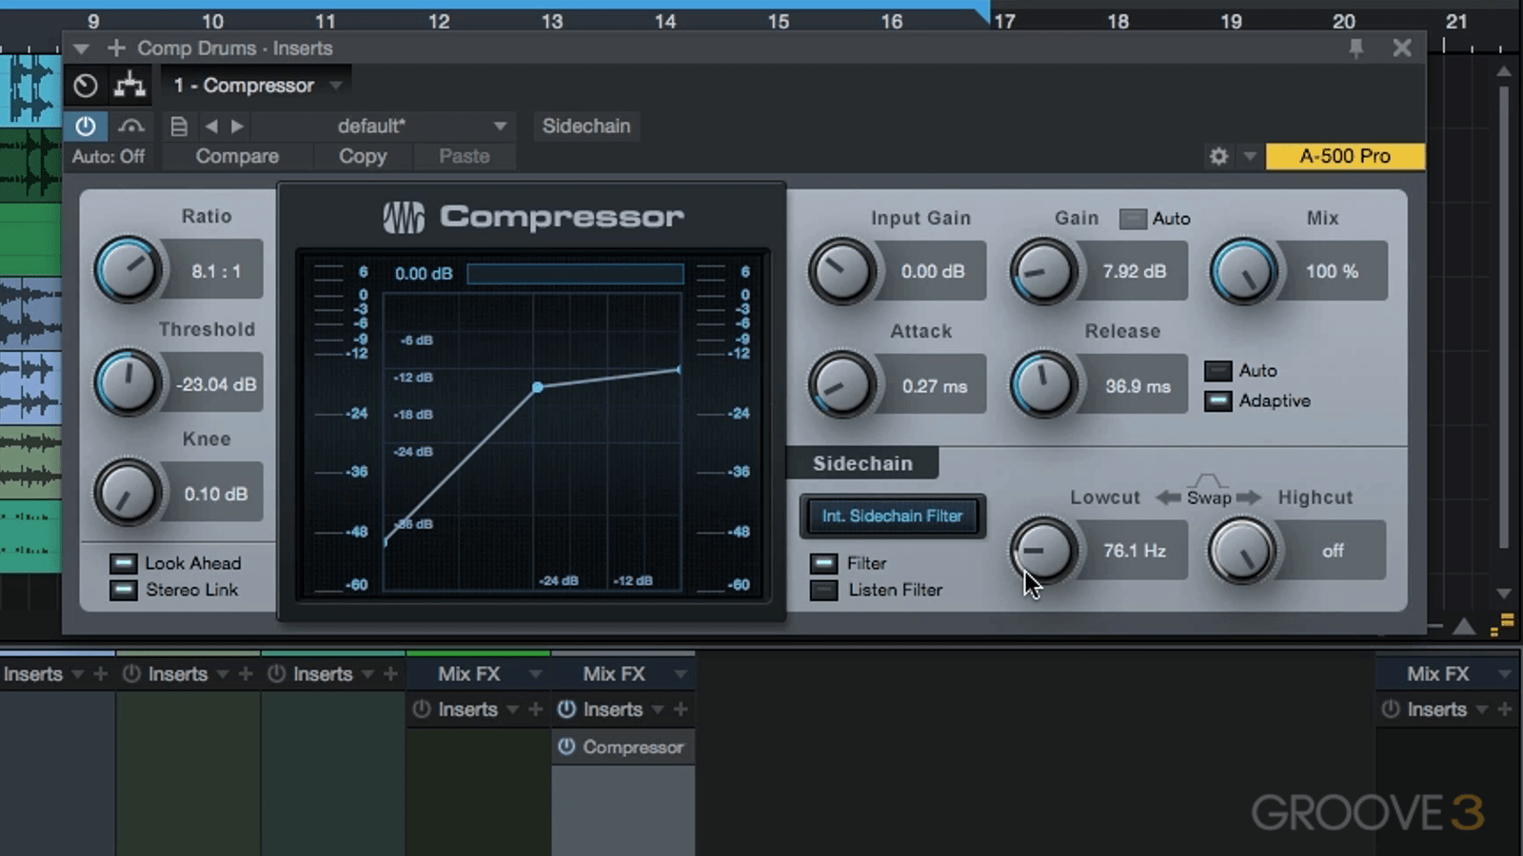This screenshot has height=856, width=1523.
Task: Go to next preset arrow
Action: pos(237,126)
